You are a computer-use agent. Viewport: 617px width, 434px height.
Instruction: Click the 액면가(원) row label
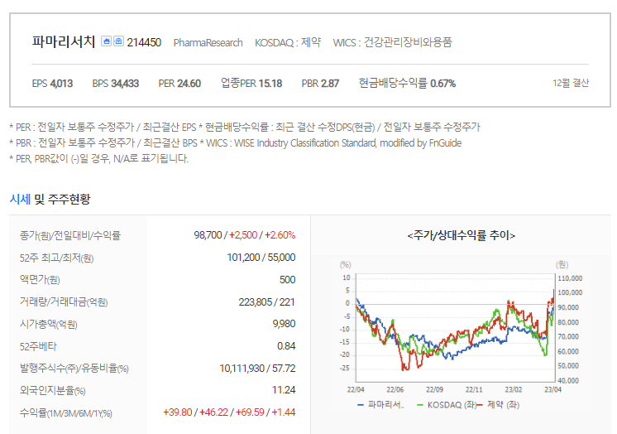[x=40, y=280]
